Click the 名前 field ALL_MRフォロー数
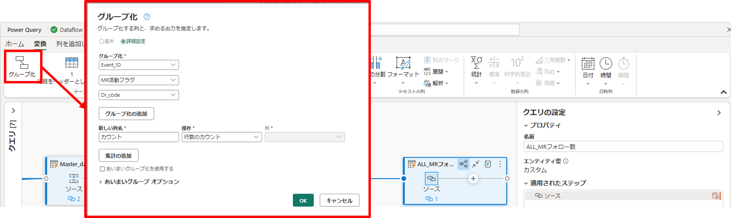The width and height of the screenshot is (731, 218). tap(623, 147)
